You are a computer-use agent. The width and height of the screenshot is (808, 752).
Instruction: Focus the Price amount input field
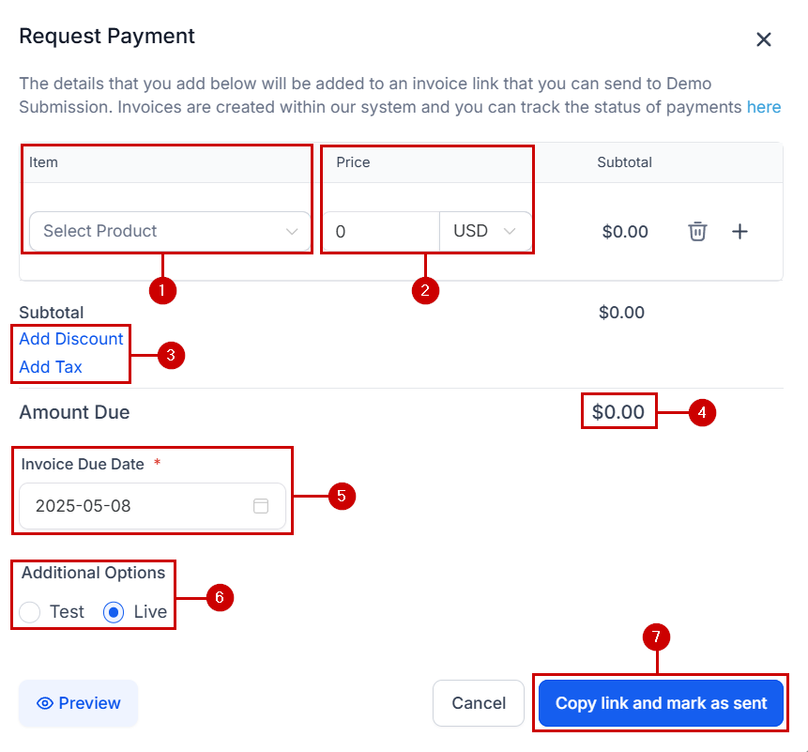tap(381, 231)
